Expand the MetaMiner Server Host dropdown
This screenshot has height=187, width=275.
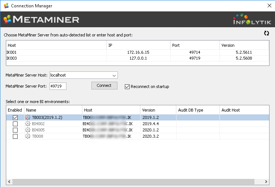(x=113, y=75)
